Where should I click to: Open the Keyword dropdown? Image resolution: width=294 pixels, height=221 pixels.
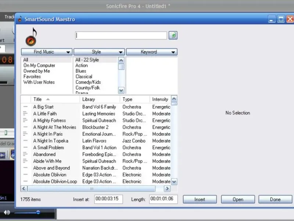152,52
